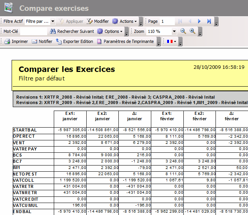Image resolution: width=248 pixels, height=215 pixels.
Task: Expand the Zoom percentage combo box
Action: tap(174, 31)
